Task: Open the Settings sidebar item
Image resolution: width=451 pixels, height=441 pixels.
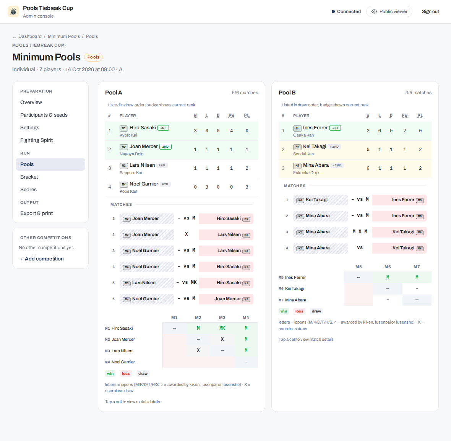Action: point(50,127)
